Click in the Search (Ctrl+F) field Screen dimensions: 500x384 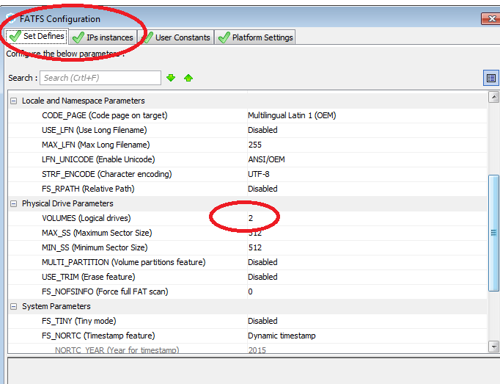(100, 78)
